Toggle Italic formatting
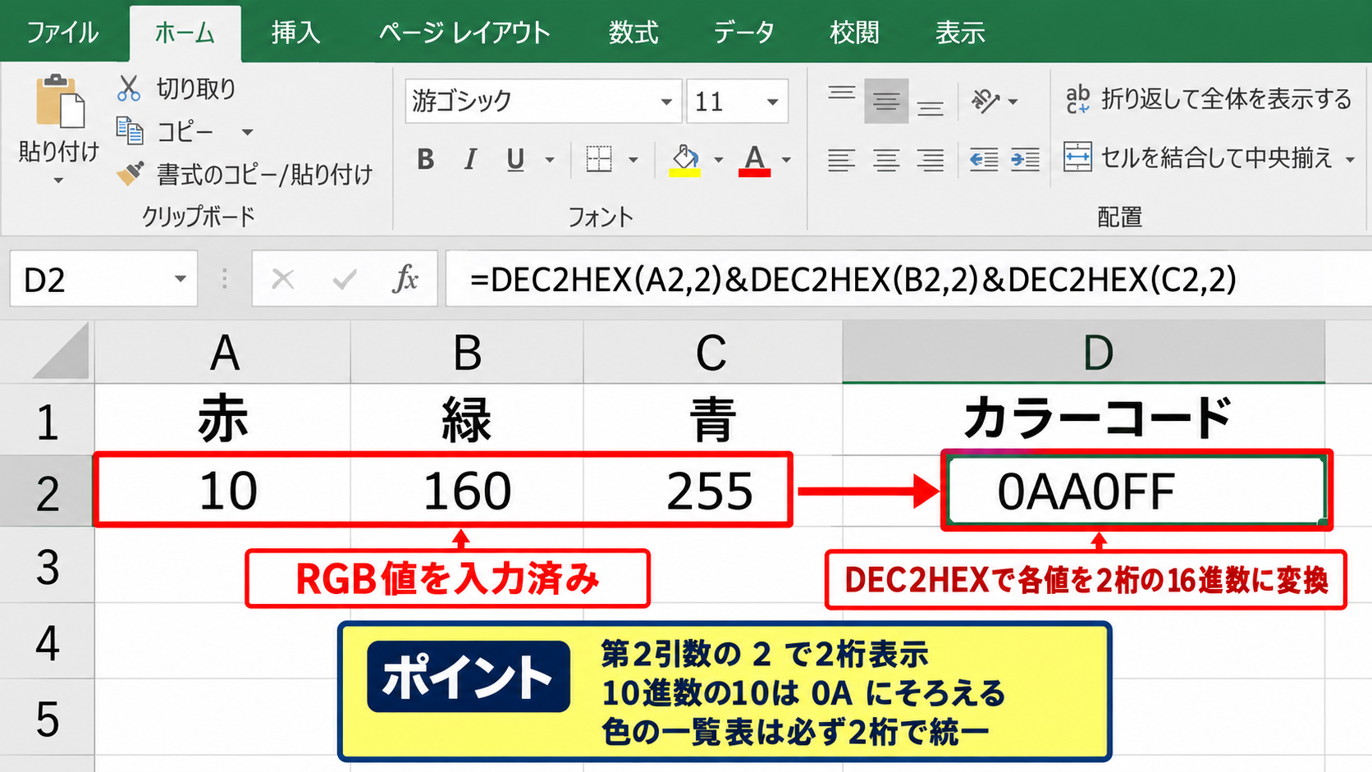The height and width of the screenshot is (772, 1372). 470,159
